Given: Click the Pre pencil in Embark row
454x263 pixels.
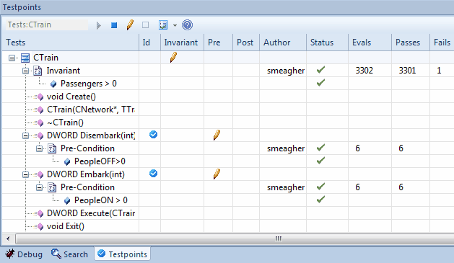Looking at the screenshot, I should [x=217, y=174].
